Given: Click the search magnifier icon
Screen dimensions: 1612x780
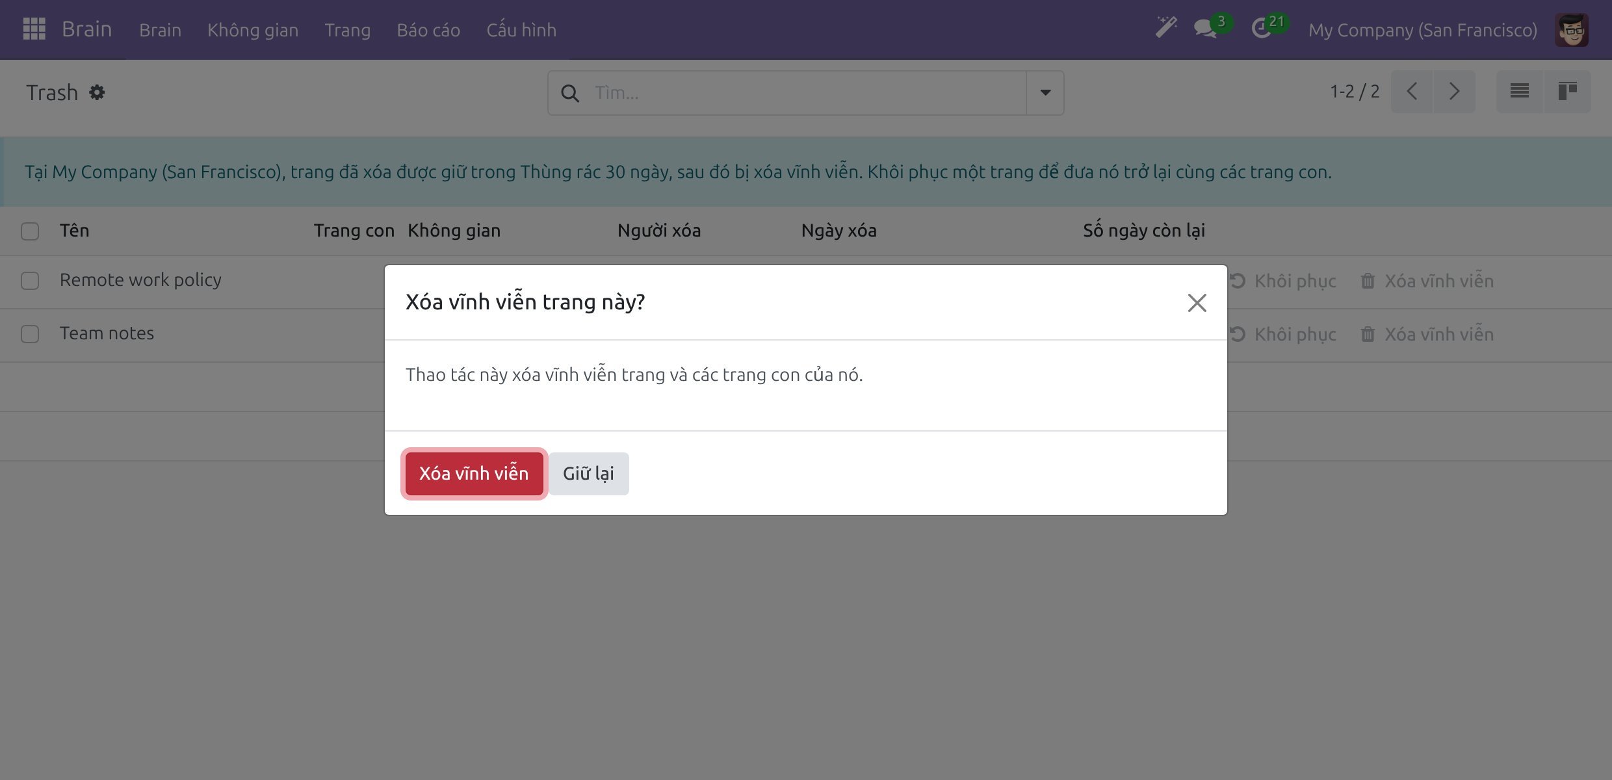Looking at the screenshot, I should tap(570, 93).
